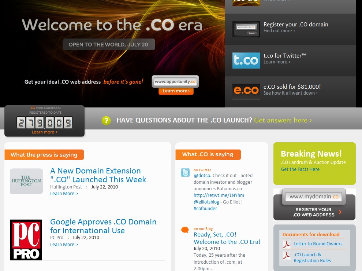Click the www.opportunity.co address field

pyautogui.click(x=175, y=81)
